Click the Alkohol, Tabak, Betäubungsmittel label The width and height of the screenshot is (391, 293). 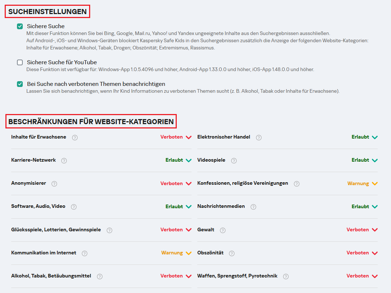(51, 276)
